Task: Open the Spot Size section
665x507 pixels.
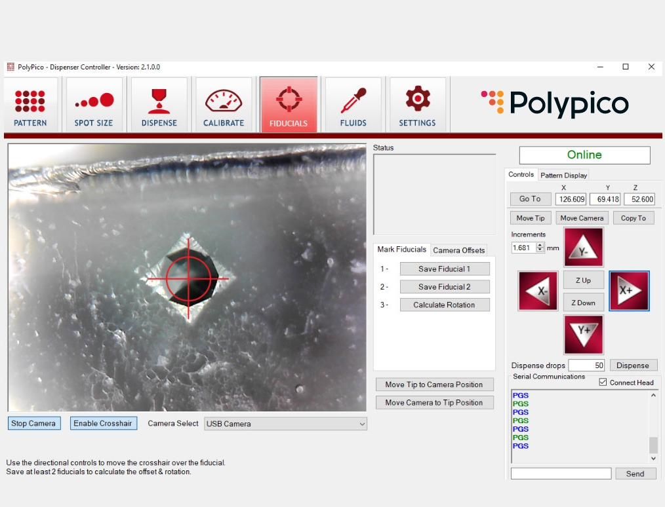Action: 94,105
